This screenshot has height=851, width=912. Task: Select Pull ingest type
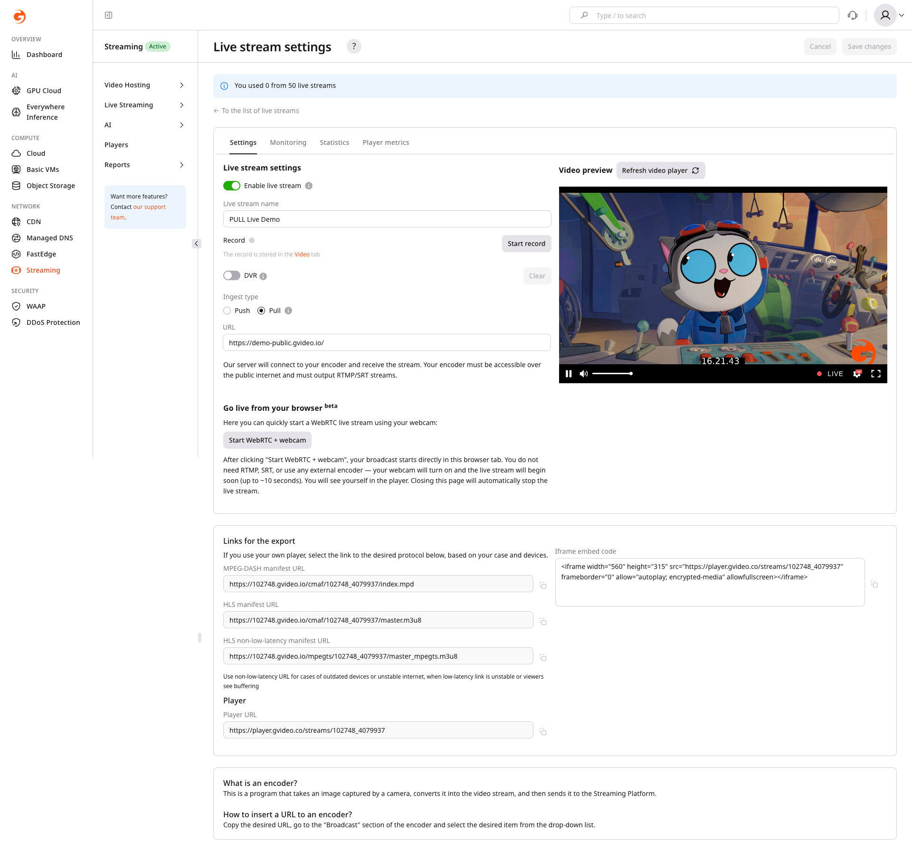261,311
